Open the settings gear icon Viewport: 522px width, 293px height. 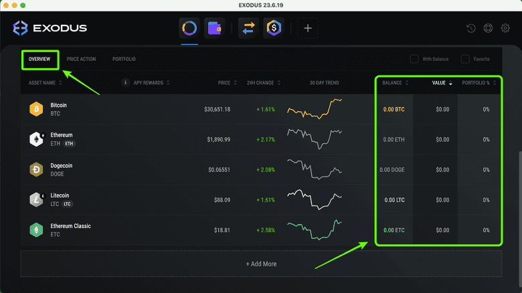click(x=505, y=29)
